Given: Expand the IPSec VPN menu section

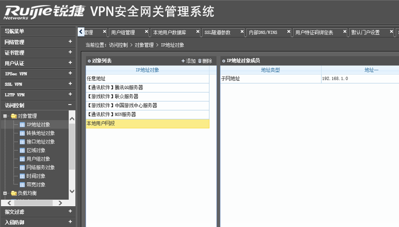Looking at the screenshot, I should [x=70, y=74].
